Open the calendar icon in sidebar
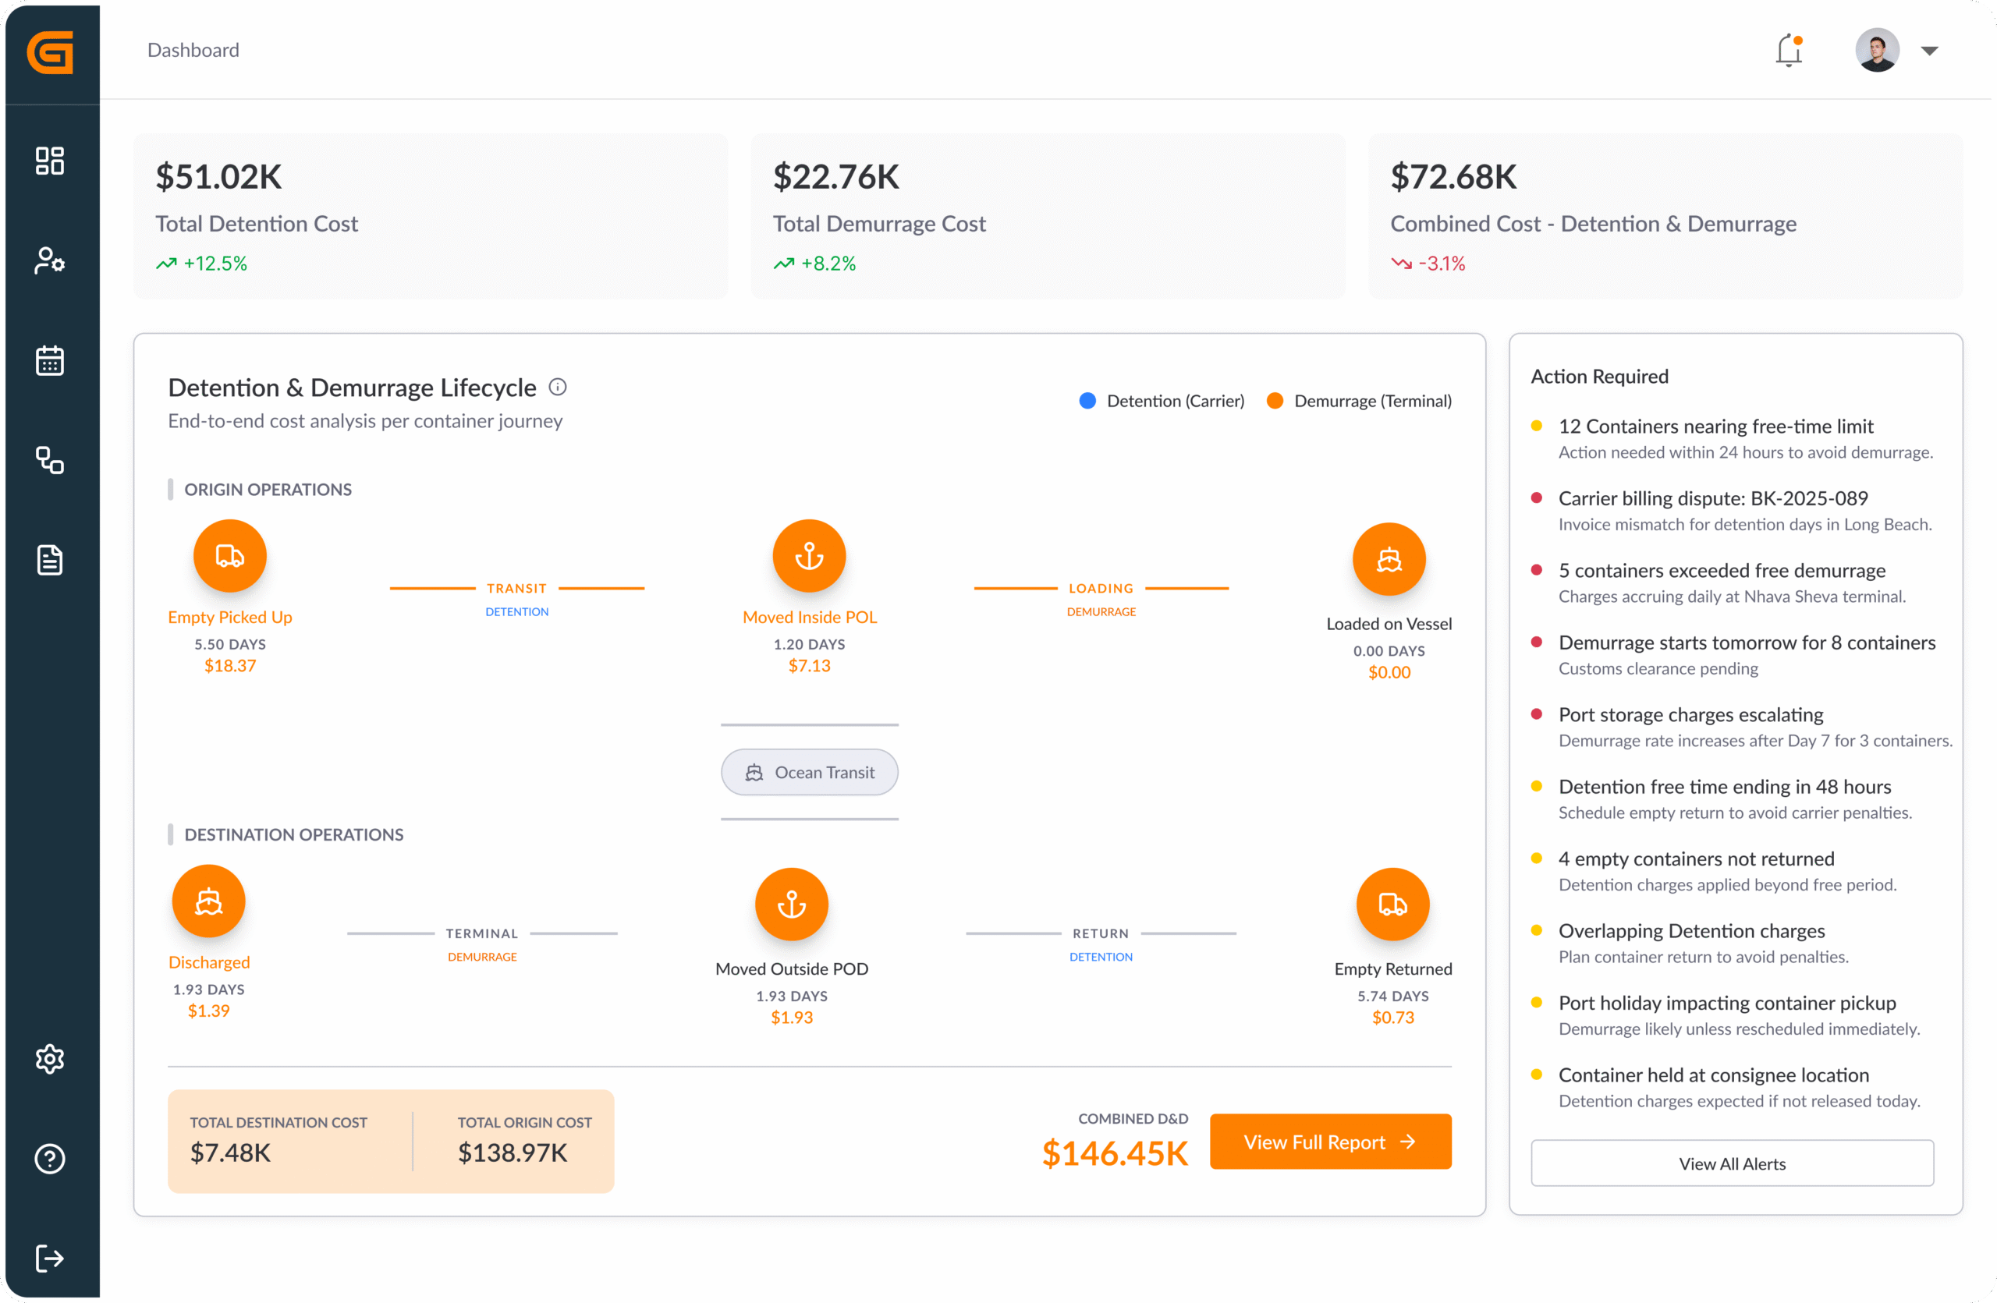The image size is (1997, 1303). [49, 359]
